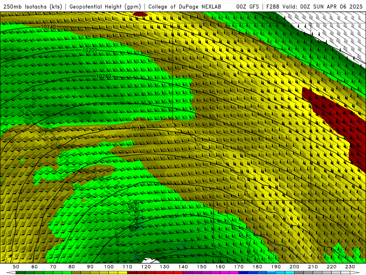The height and width of the screenshot is (275, 366).
Task: Click the 190 value on the color scale
Action: point(276,267)
